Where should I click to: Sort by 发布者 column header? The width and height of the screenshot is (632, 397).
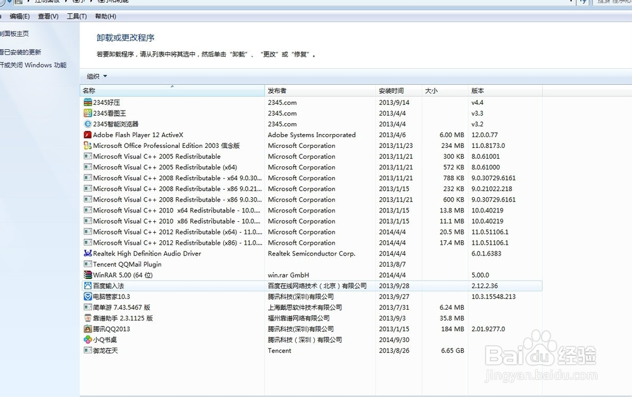click(x=320, y=90)
